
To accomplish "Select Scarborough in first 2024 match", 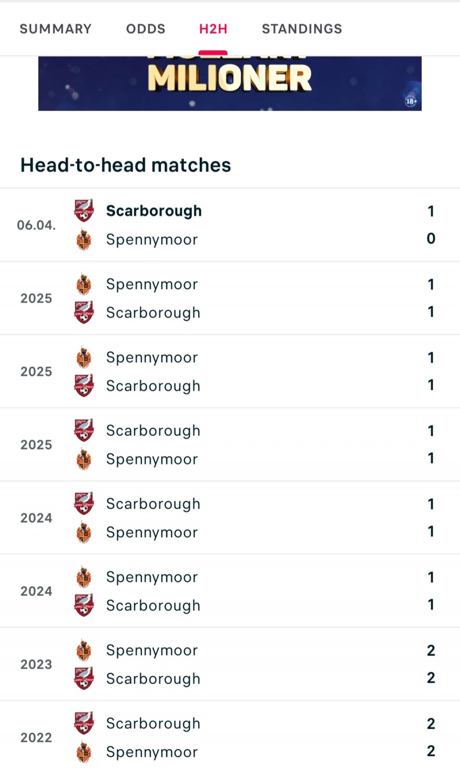I will tap(153, 504).
